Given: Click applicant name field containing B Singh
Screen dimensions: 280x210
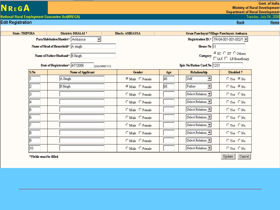Looking at the screenshot, I should tap(82, 86).
